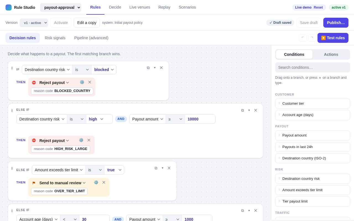The image size is (354, 221).
Task: Open the payout-approval project dropdown
Action: pyautogui.click(x=61, y=7)
